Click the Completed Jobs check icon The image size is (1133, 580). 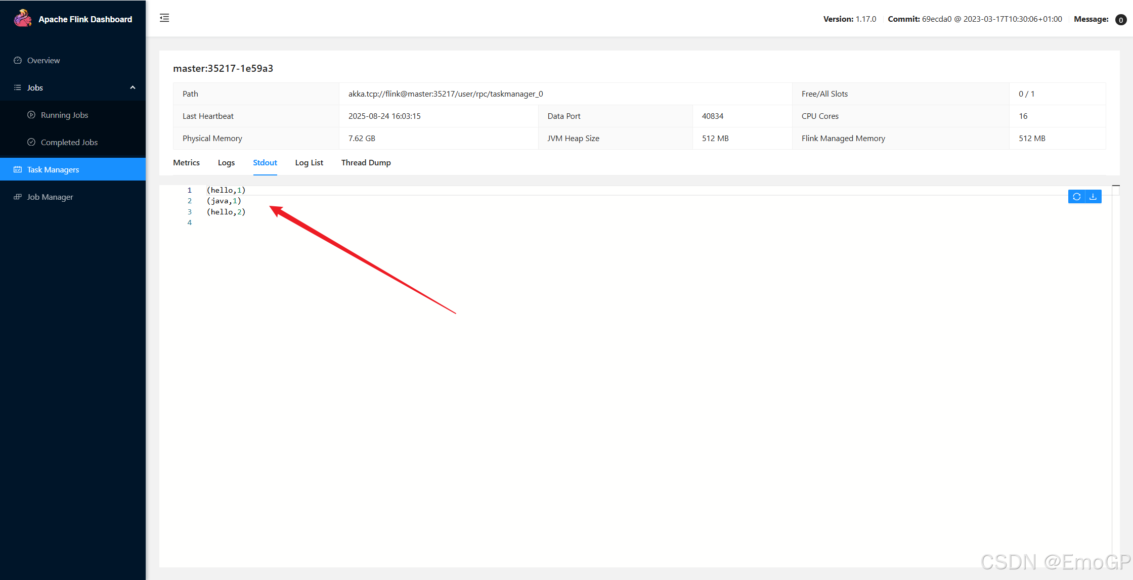tap(31, 142)
